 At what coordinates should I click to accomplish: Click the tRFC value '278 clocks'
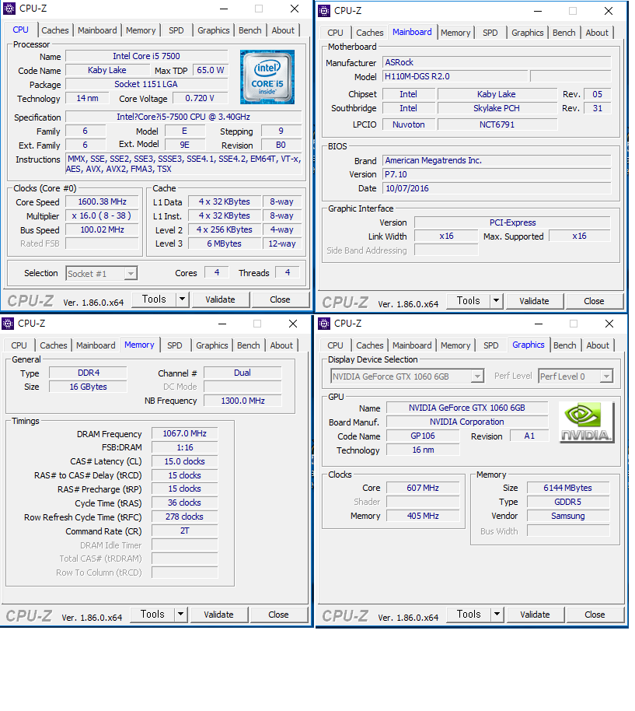[185, 517]
